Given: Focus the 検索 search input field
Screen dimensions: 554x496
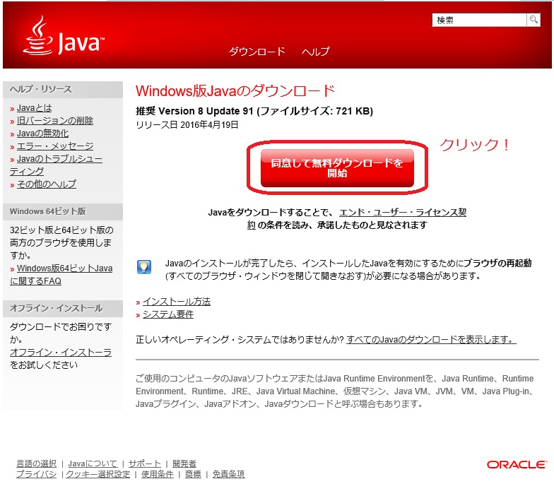Looking at the screenshot, I should [479, 20].
